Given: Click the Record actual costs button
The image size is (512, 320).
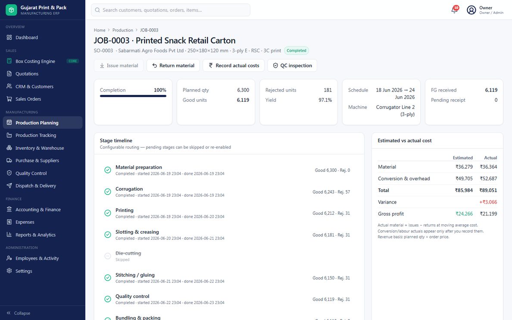Looking at the screenshot, I should tap(234, 66).
